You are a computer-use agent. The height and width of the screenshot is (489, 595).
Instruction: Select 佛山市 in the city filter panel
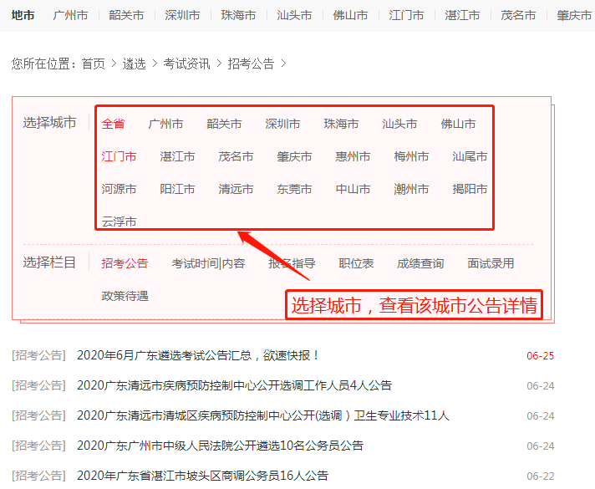coord(458,124)
